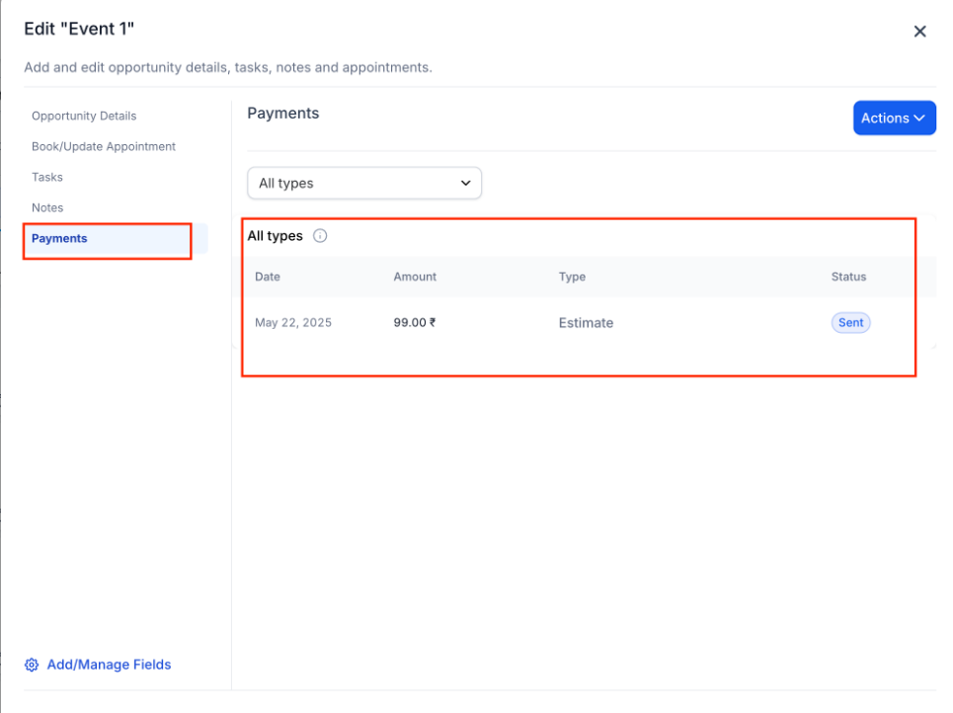Viewport: 953px width, 713px height.
Task: Select the Estimate type cell
Action: point(586,323)
